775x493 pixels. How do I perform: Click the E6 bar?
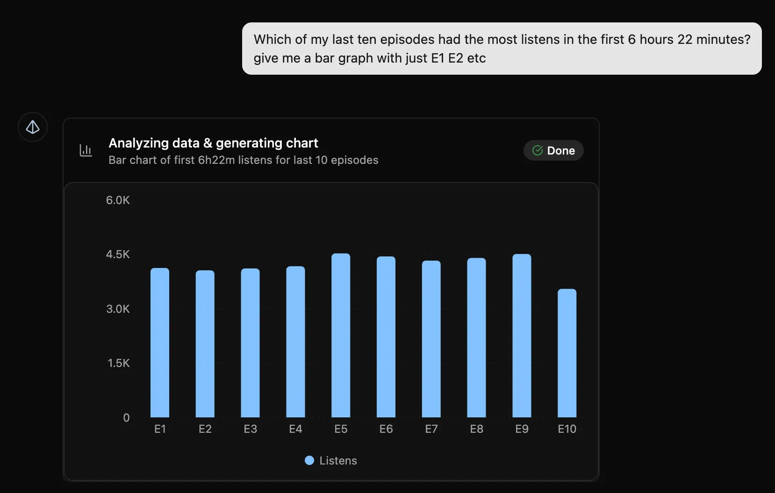(386, 337)
